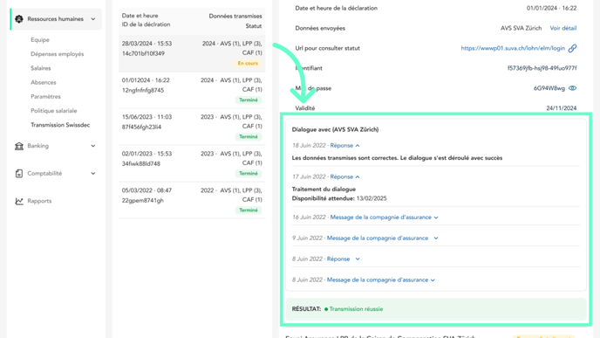Collapse the Ressources humaines menu chevron
The width and height of the screenshot is (600, 338).
point(93,19)
